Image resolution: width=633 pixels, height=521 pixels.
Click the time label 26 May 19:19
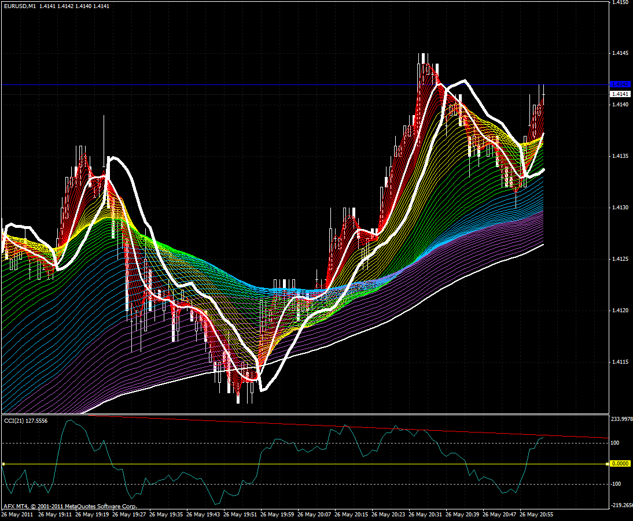92,515
